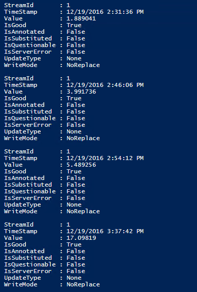Click the last IsSubstituted label

click(28, 258)
